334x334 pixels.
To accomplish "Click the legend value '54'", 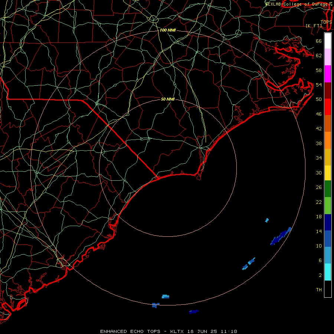I will click(319, 85).
